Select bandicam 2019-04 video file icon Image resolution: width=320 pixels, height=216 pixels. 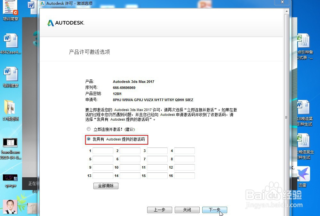11,148
